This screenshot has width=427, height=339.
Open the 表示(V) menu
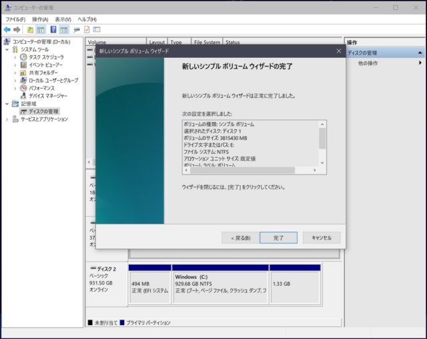click(x=63, y=19)
